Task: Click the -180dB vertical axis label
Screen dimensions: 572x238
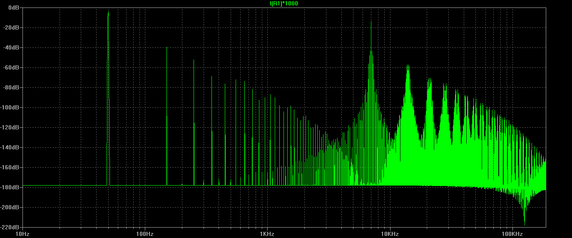Action: point(10,188)
